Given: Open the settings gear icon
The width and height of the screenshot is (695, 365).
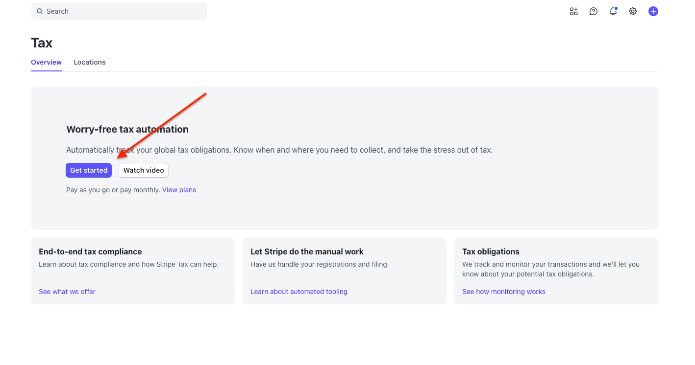Looking at the screenshot, I should pos(633,11).
